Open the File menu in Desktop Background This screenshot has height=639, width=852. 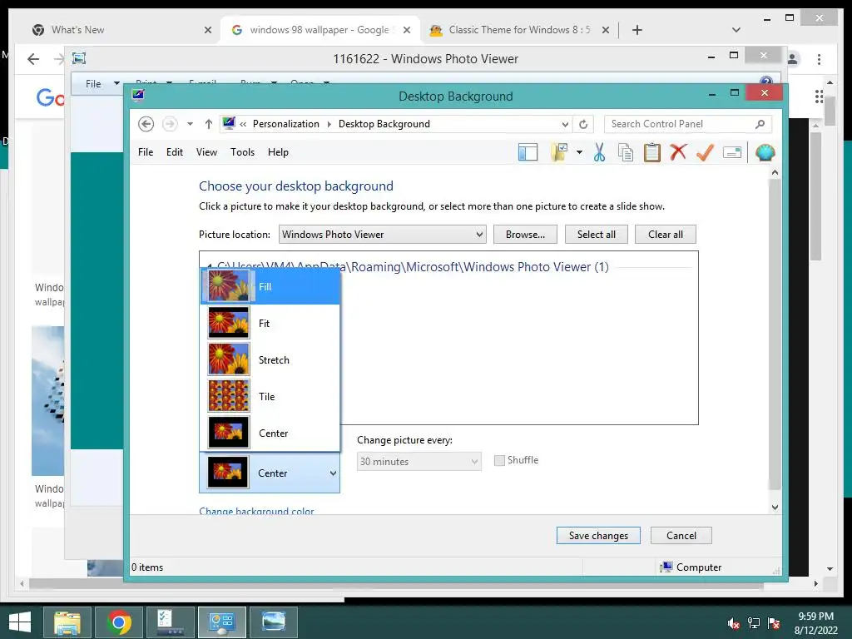click(x=146, y=152)
